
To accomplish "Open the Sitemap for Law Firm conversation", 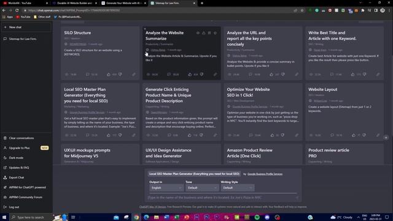I will (26, 39).
